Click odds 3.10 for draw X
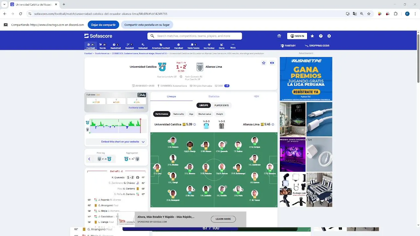Screen dimensions: 420x236 [x=116, y=101]
